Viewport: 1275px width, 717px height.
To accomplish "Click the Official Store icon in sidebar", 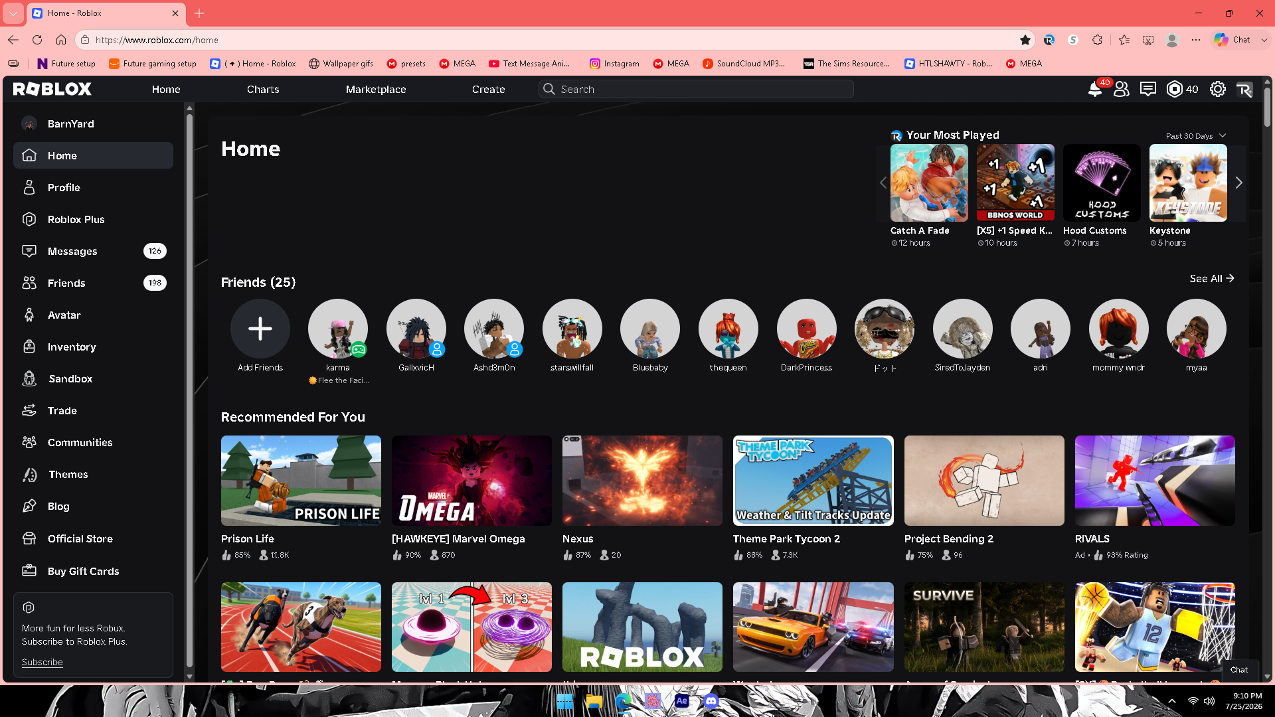I will tap(29, 538).
